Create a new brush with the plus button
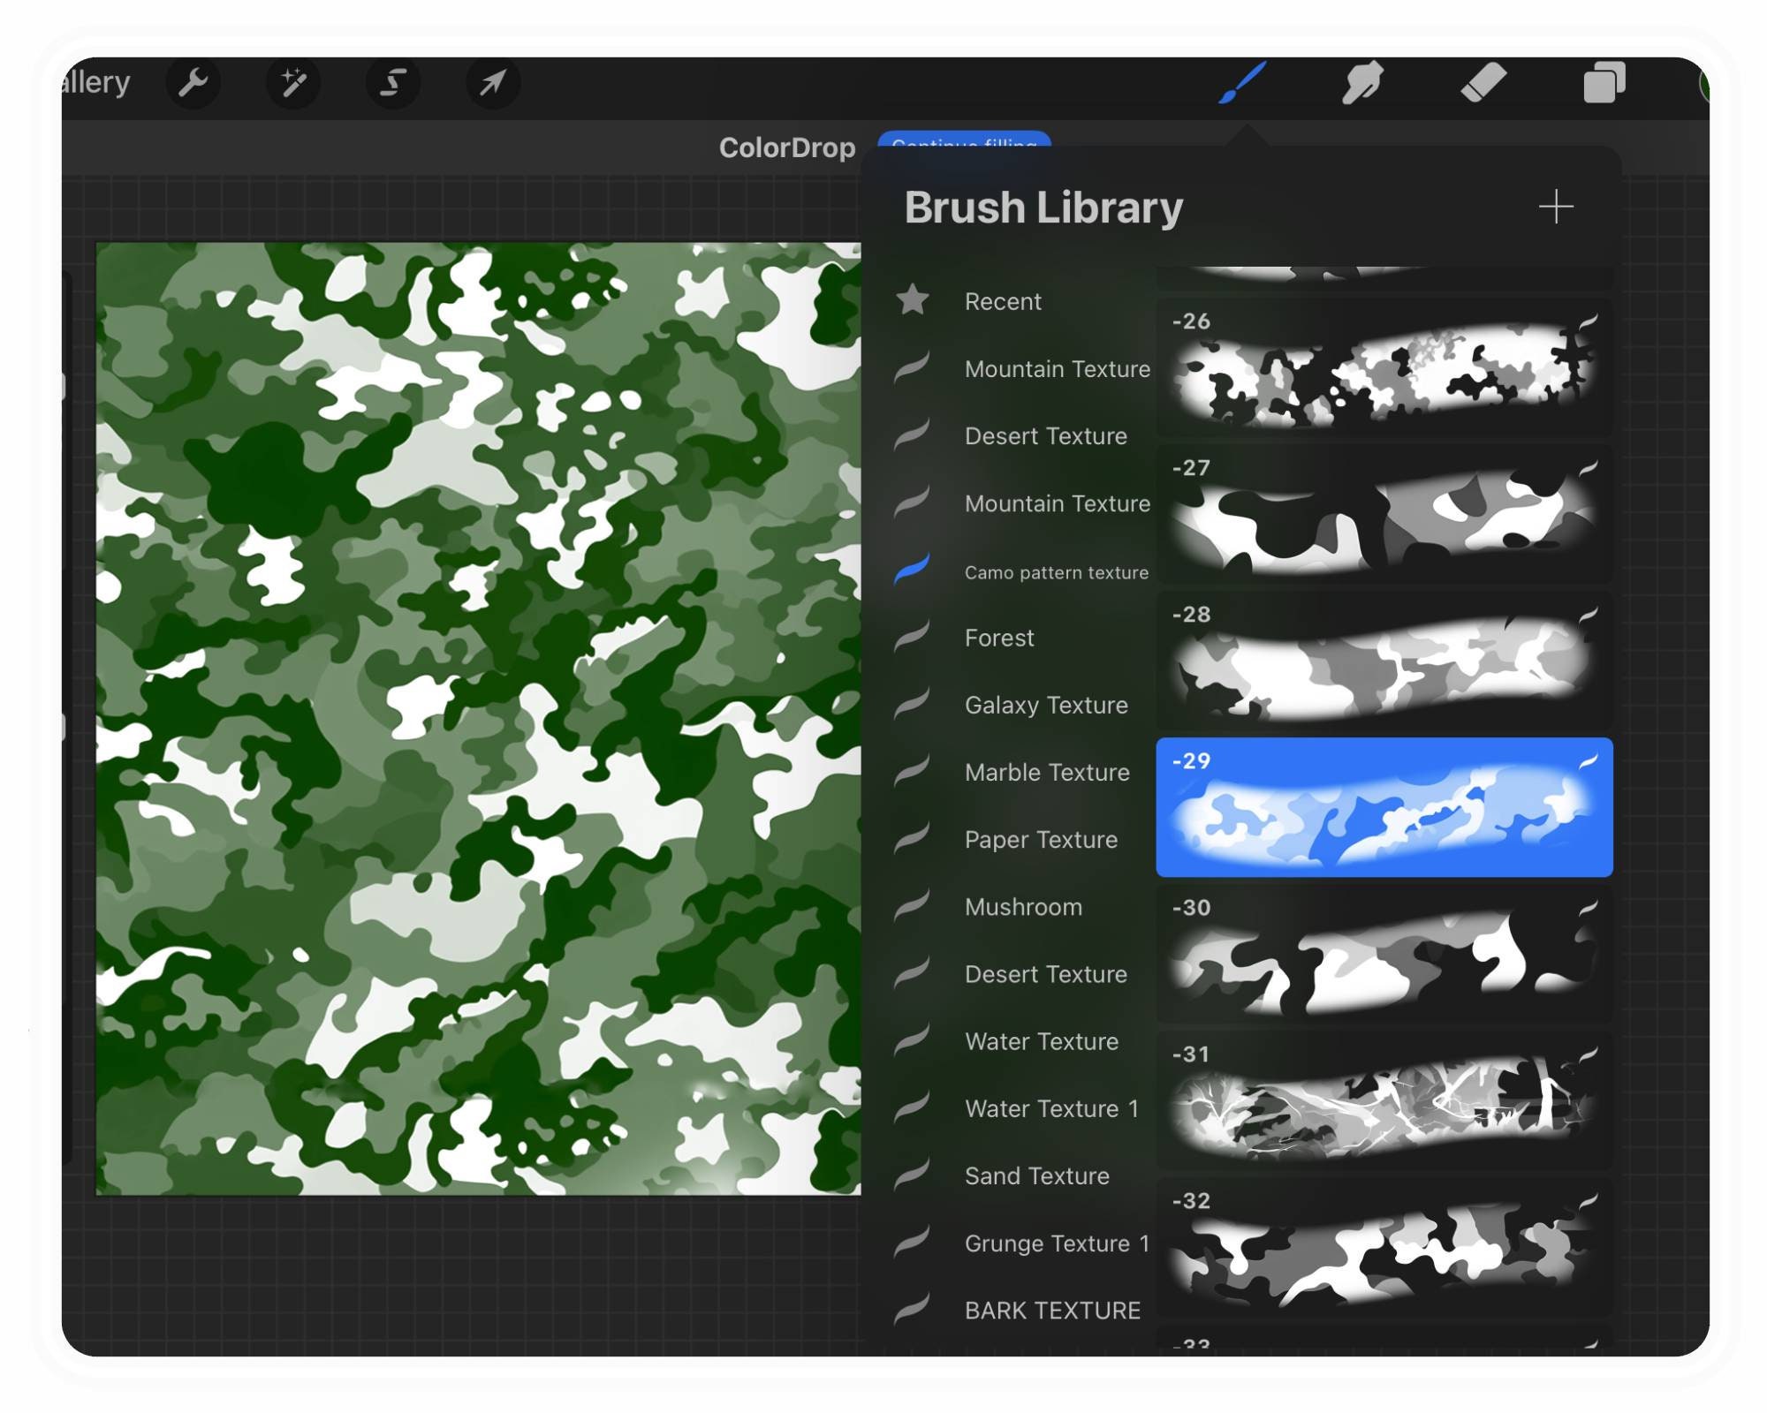 [1555, 207]
